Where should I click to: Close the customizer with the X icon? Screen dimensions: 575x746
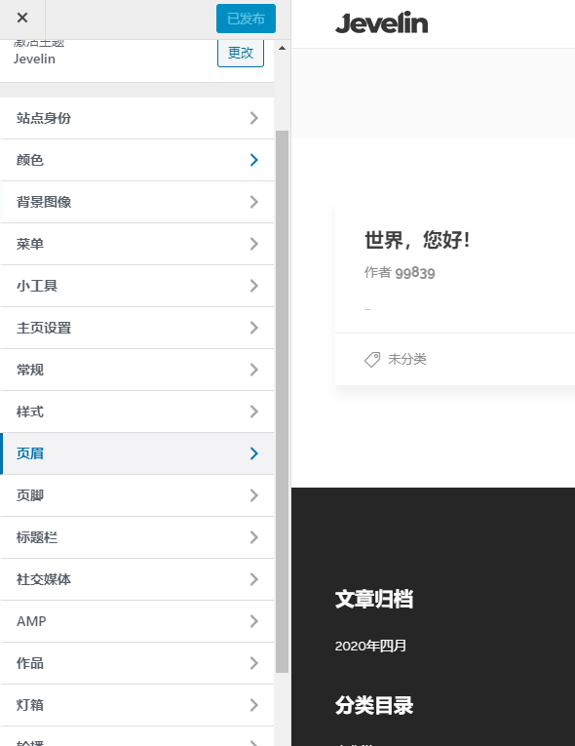coord(22,19)
